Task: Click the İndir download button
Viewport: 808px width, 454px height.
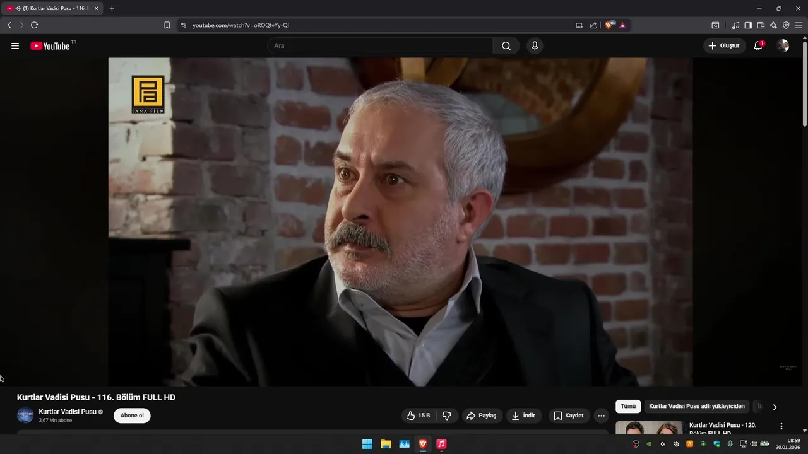Action: tap(524, 416)
